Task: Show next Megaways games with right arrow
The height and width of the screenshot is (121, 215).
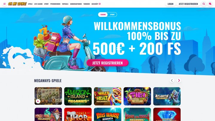Action: (x=179, y=80)
